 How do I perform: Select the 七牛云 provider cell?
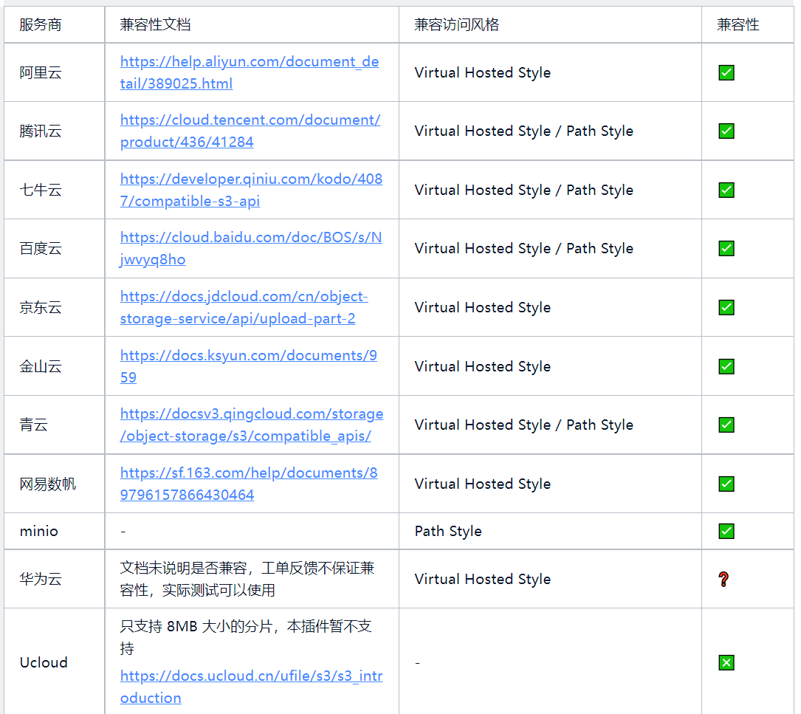click(x=54, y=190)
